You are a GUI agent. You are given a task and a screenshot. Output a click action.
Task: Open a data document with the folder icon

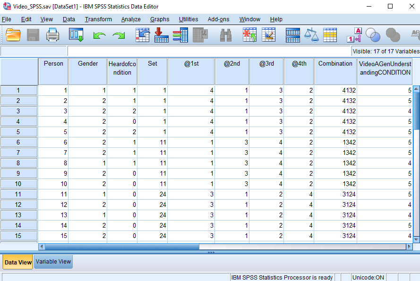pos(13,34)
